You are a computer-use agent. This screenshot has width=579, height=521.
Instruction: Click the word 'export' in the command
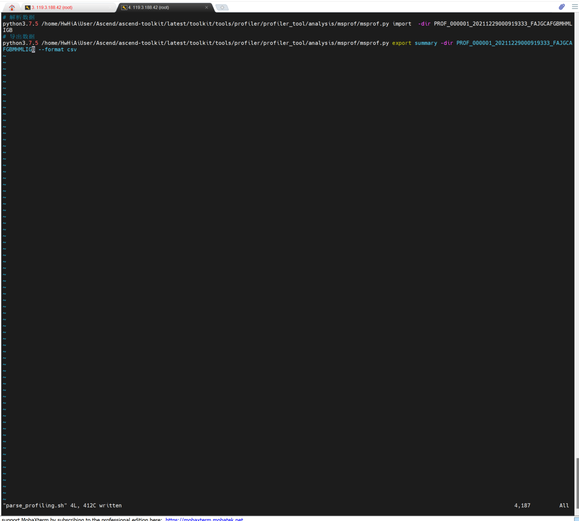[402, 43]
